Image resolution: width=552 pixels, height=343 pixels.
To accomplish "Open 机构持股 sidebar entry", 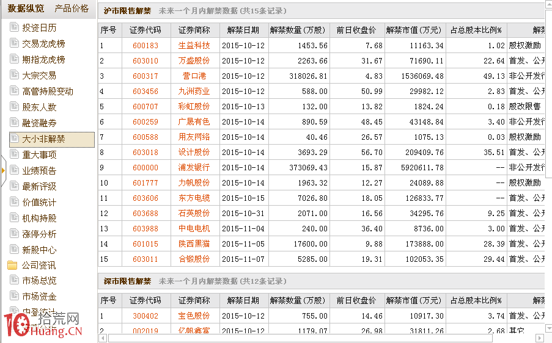I will point(39,218).
